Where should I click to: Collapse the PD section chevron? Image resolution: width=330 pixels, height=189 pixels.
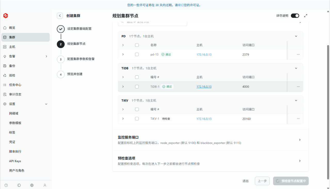(x=296, y=36)
